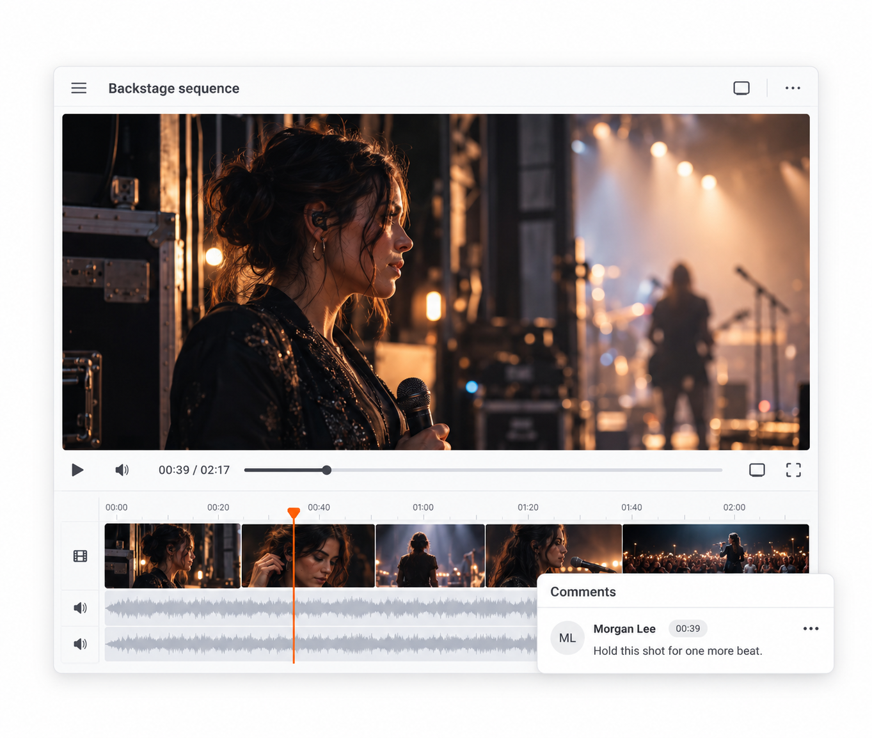Click the 01:00 mark on the timeline ruler
The height and width of the screenshot is (738, 872).
coord(423,507)
